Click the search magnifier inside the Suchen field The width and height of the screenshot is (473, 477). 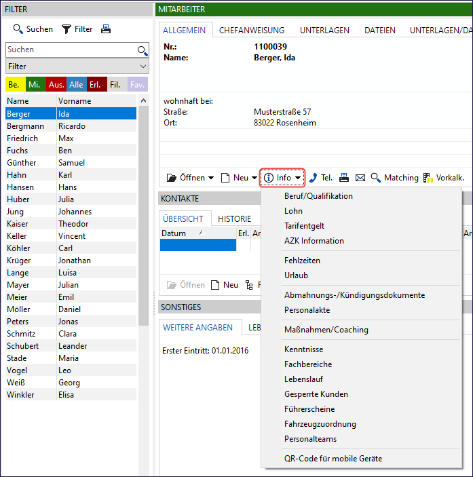(x=143, y=50)
